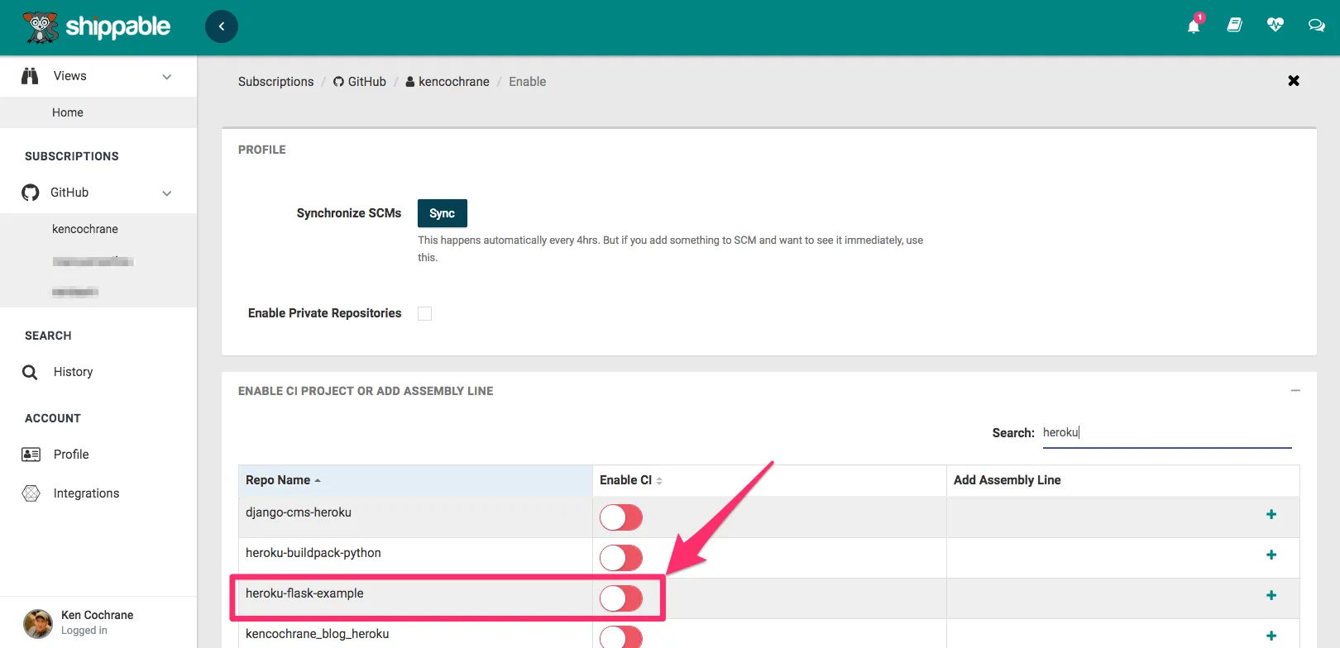Click the heroku-buildpack-python repo name
1340x648 pixels.
[x=313, y=553]
